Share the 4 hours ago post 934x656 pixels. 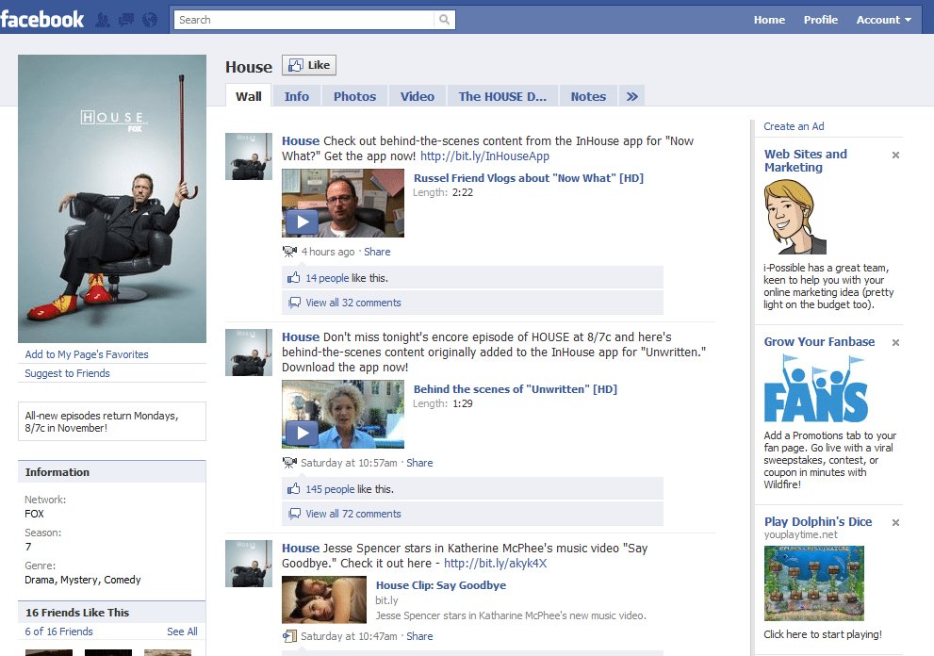pos(377,252)
